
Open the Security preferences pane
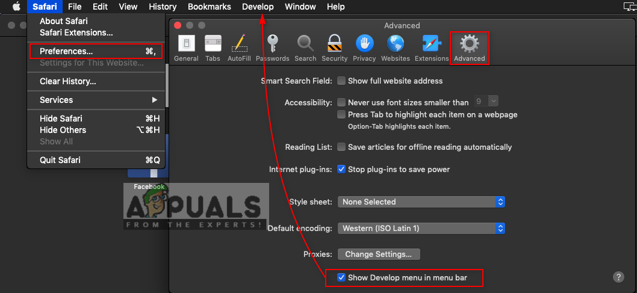coord(334,48)
